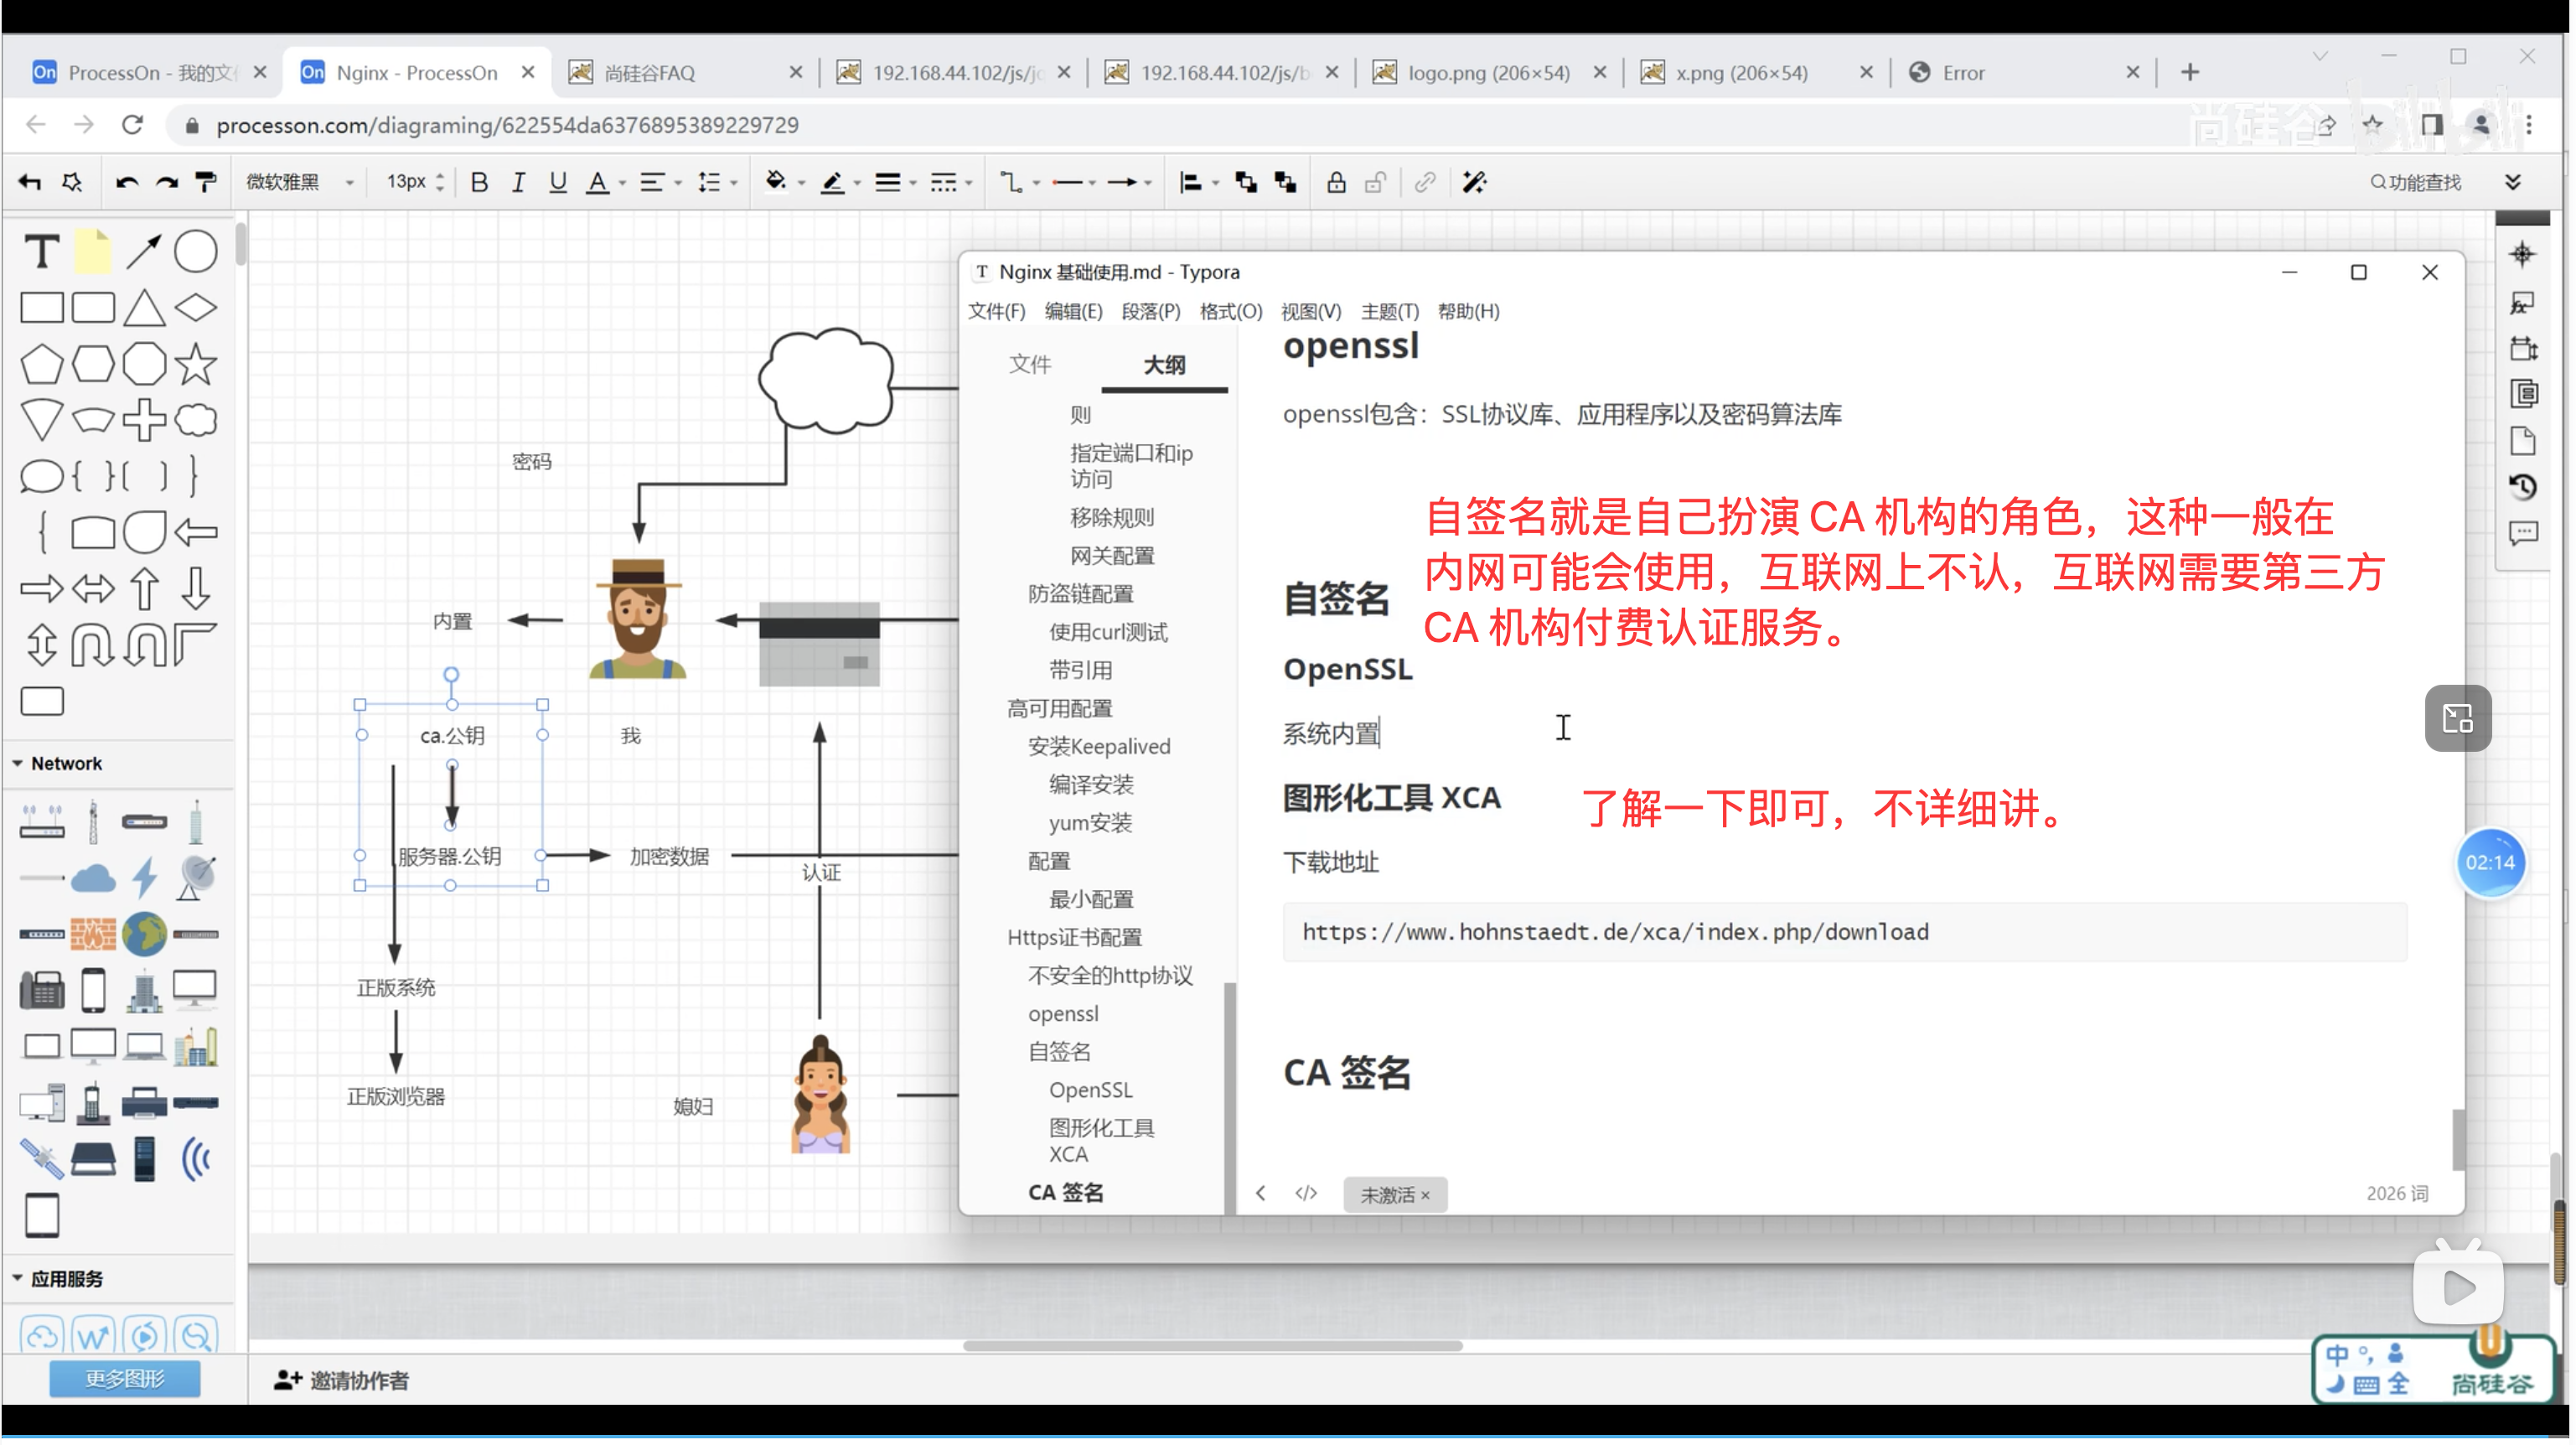
Task: Pick the star shape from palette
Action: tap(195, 364)
